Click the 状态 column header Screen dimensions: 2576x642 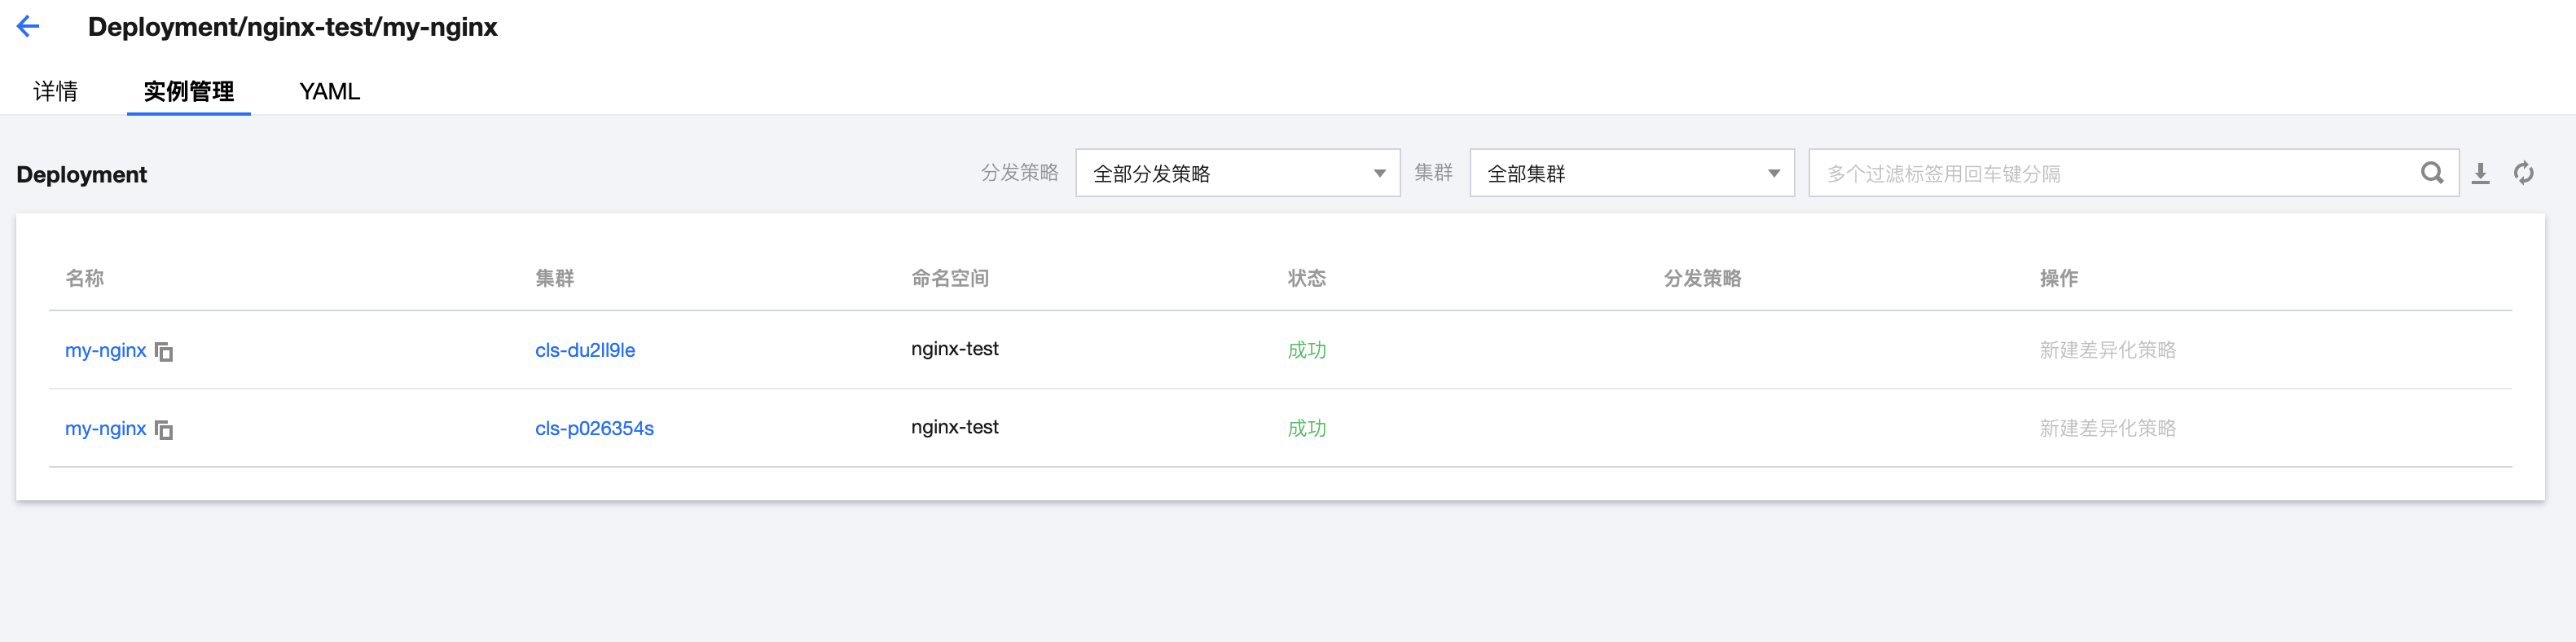(1306, 278)
